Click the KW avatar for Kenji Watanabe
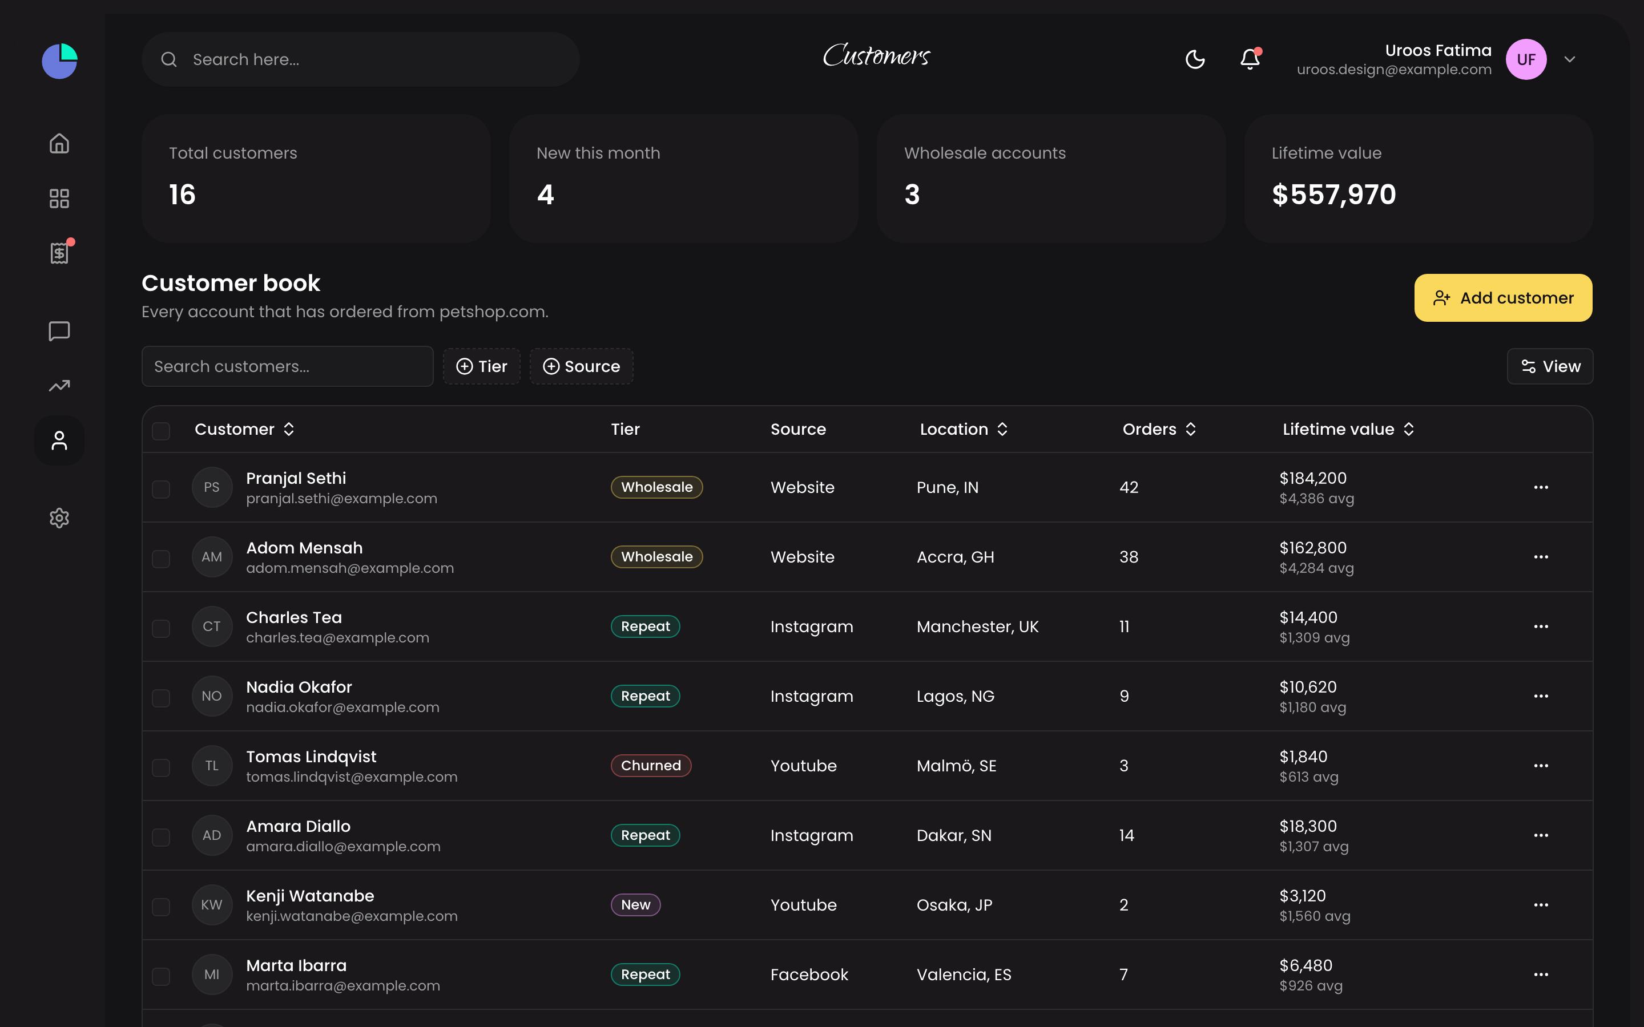Image resolution: width=1644 pixels, height=1027 pixels. (x=212, y=905)
